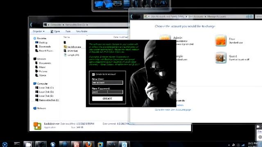Select the Guest account

pos(233,58)
